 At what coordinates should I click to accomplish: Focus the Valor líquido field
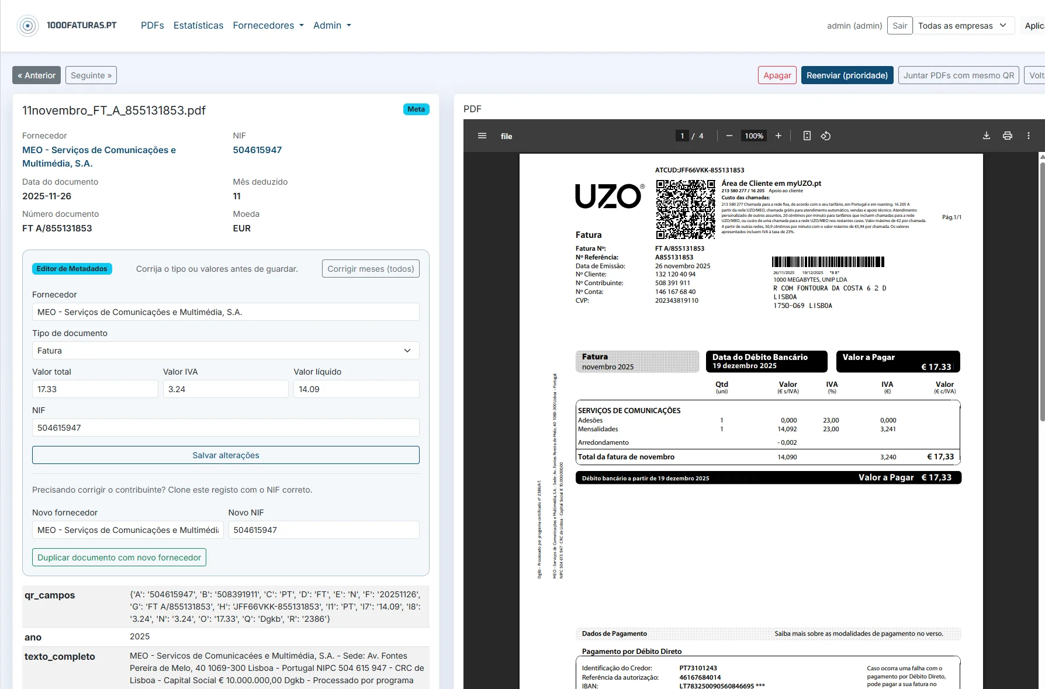[x=357, y=389]
